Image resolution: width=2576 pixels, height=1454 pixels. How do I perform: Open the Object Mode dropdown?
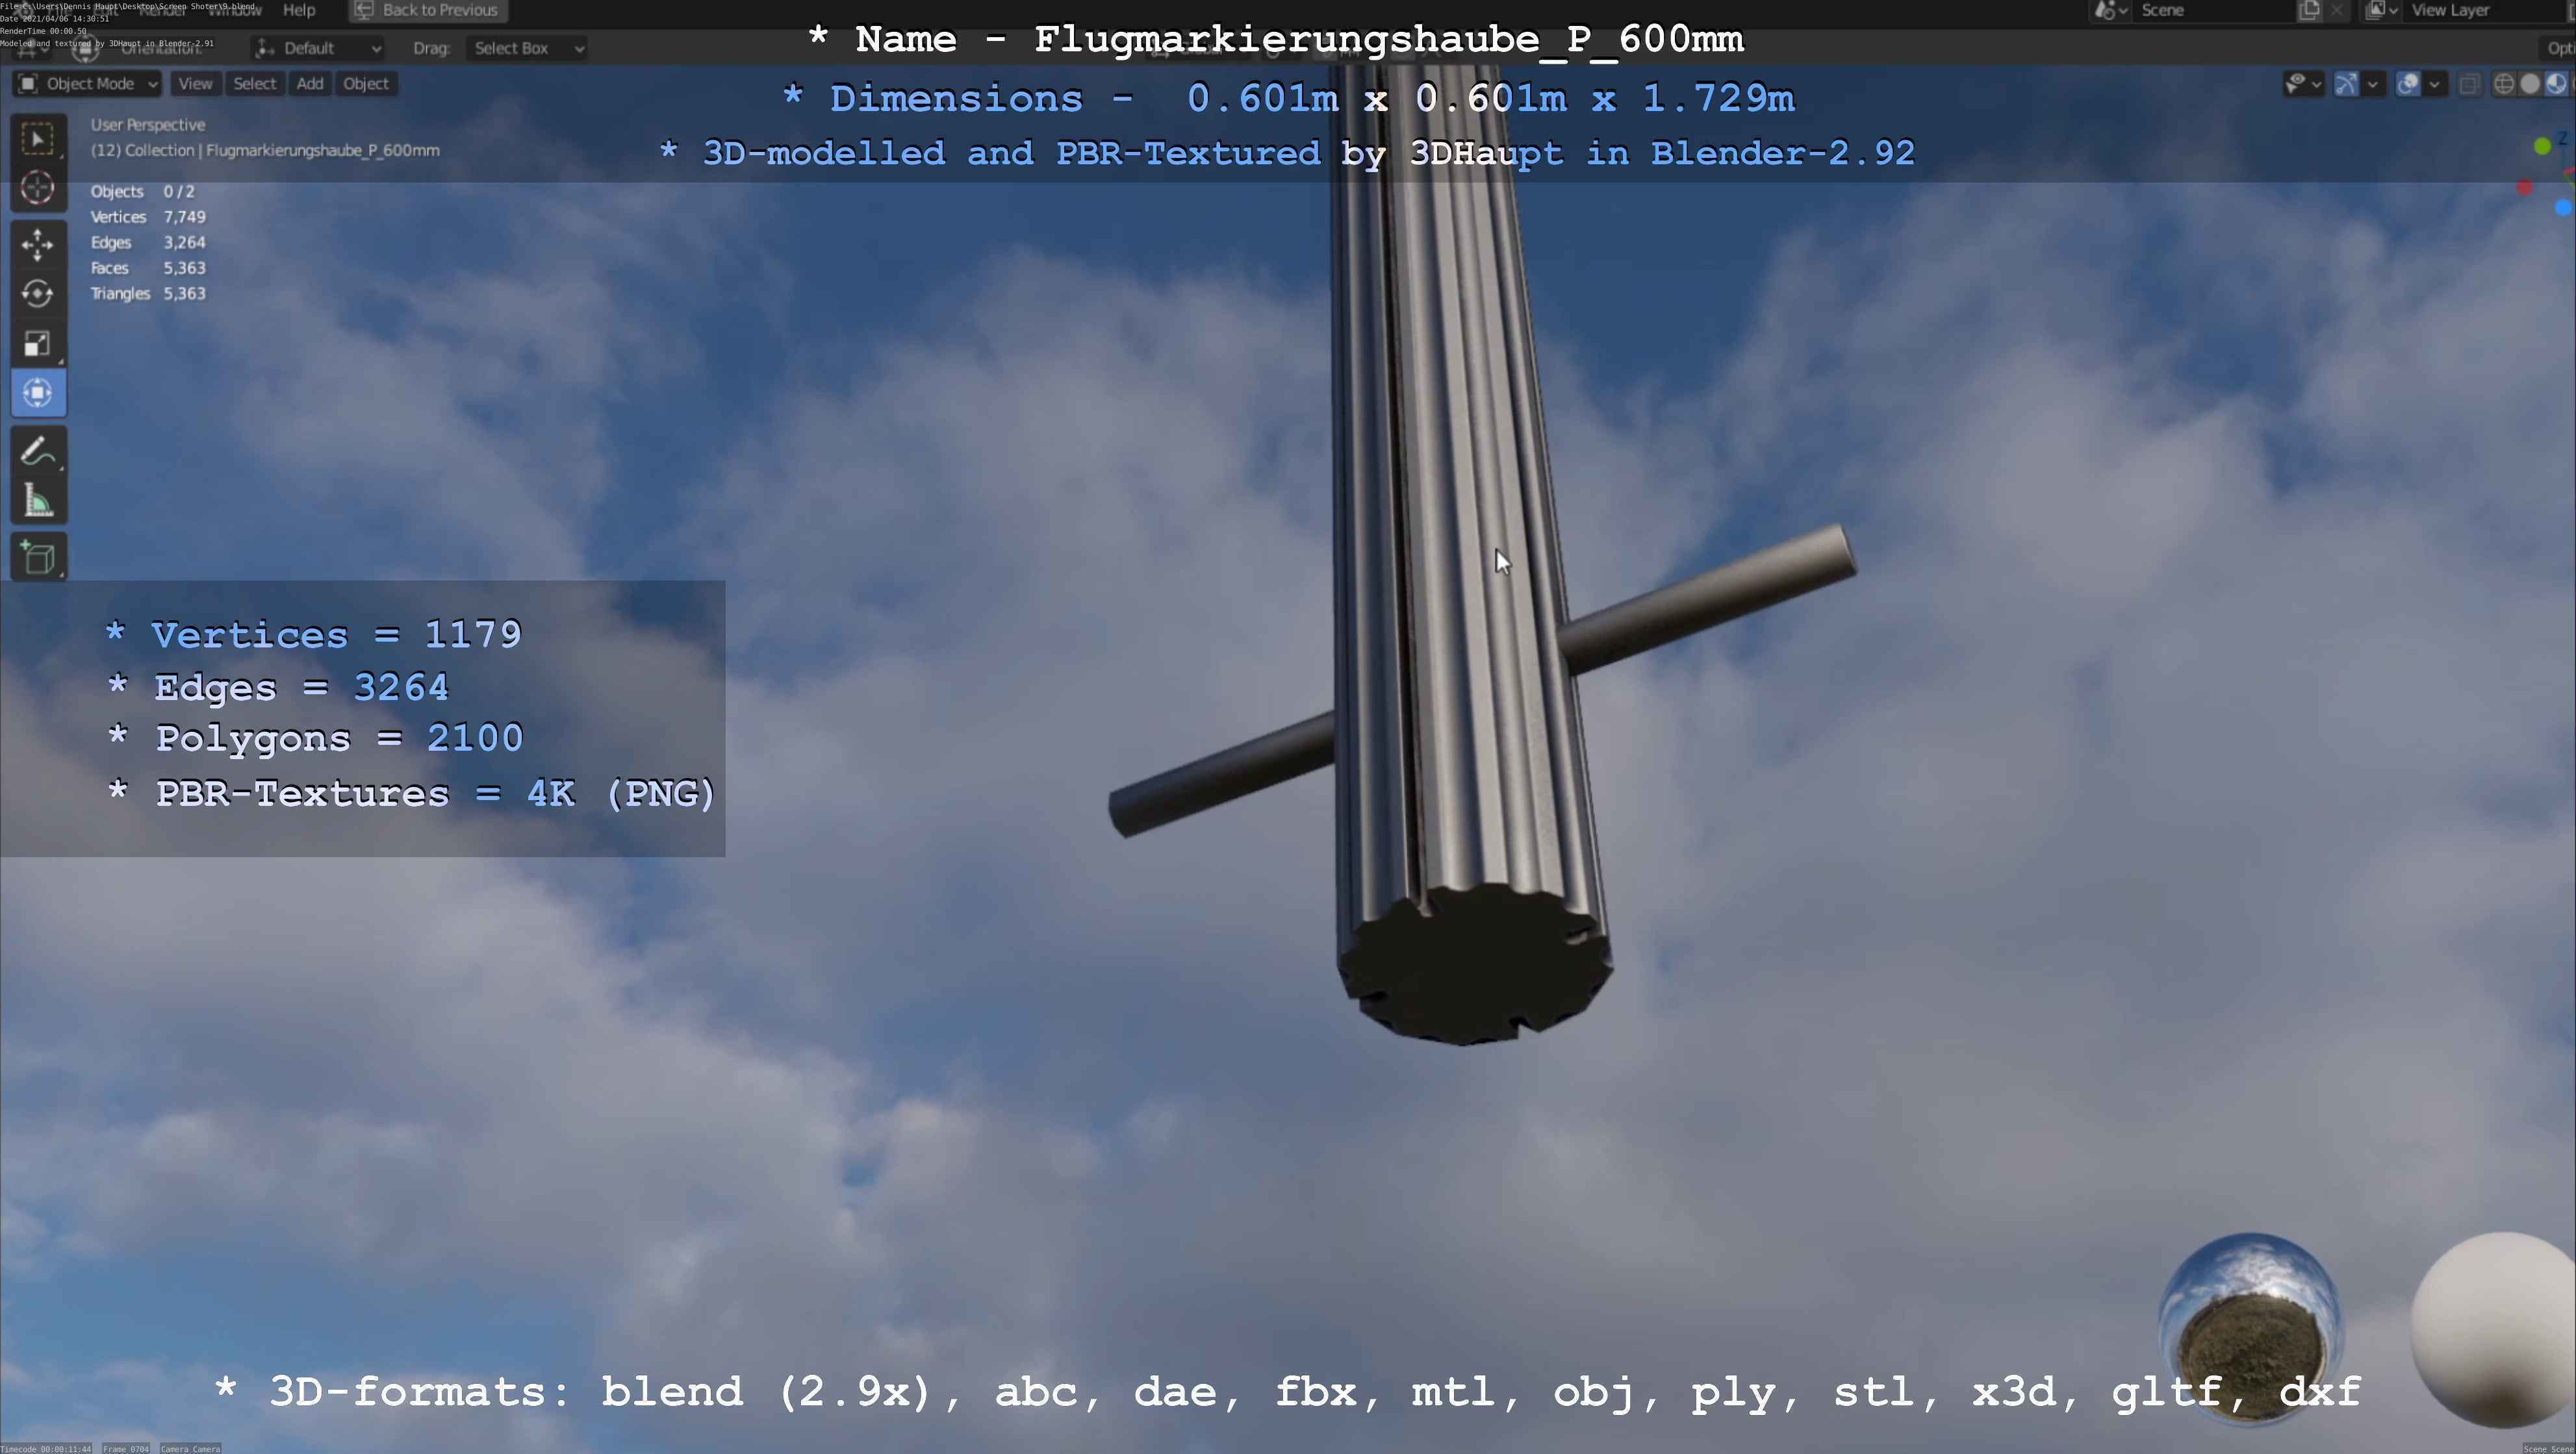tap(87, 84)
